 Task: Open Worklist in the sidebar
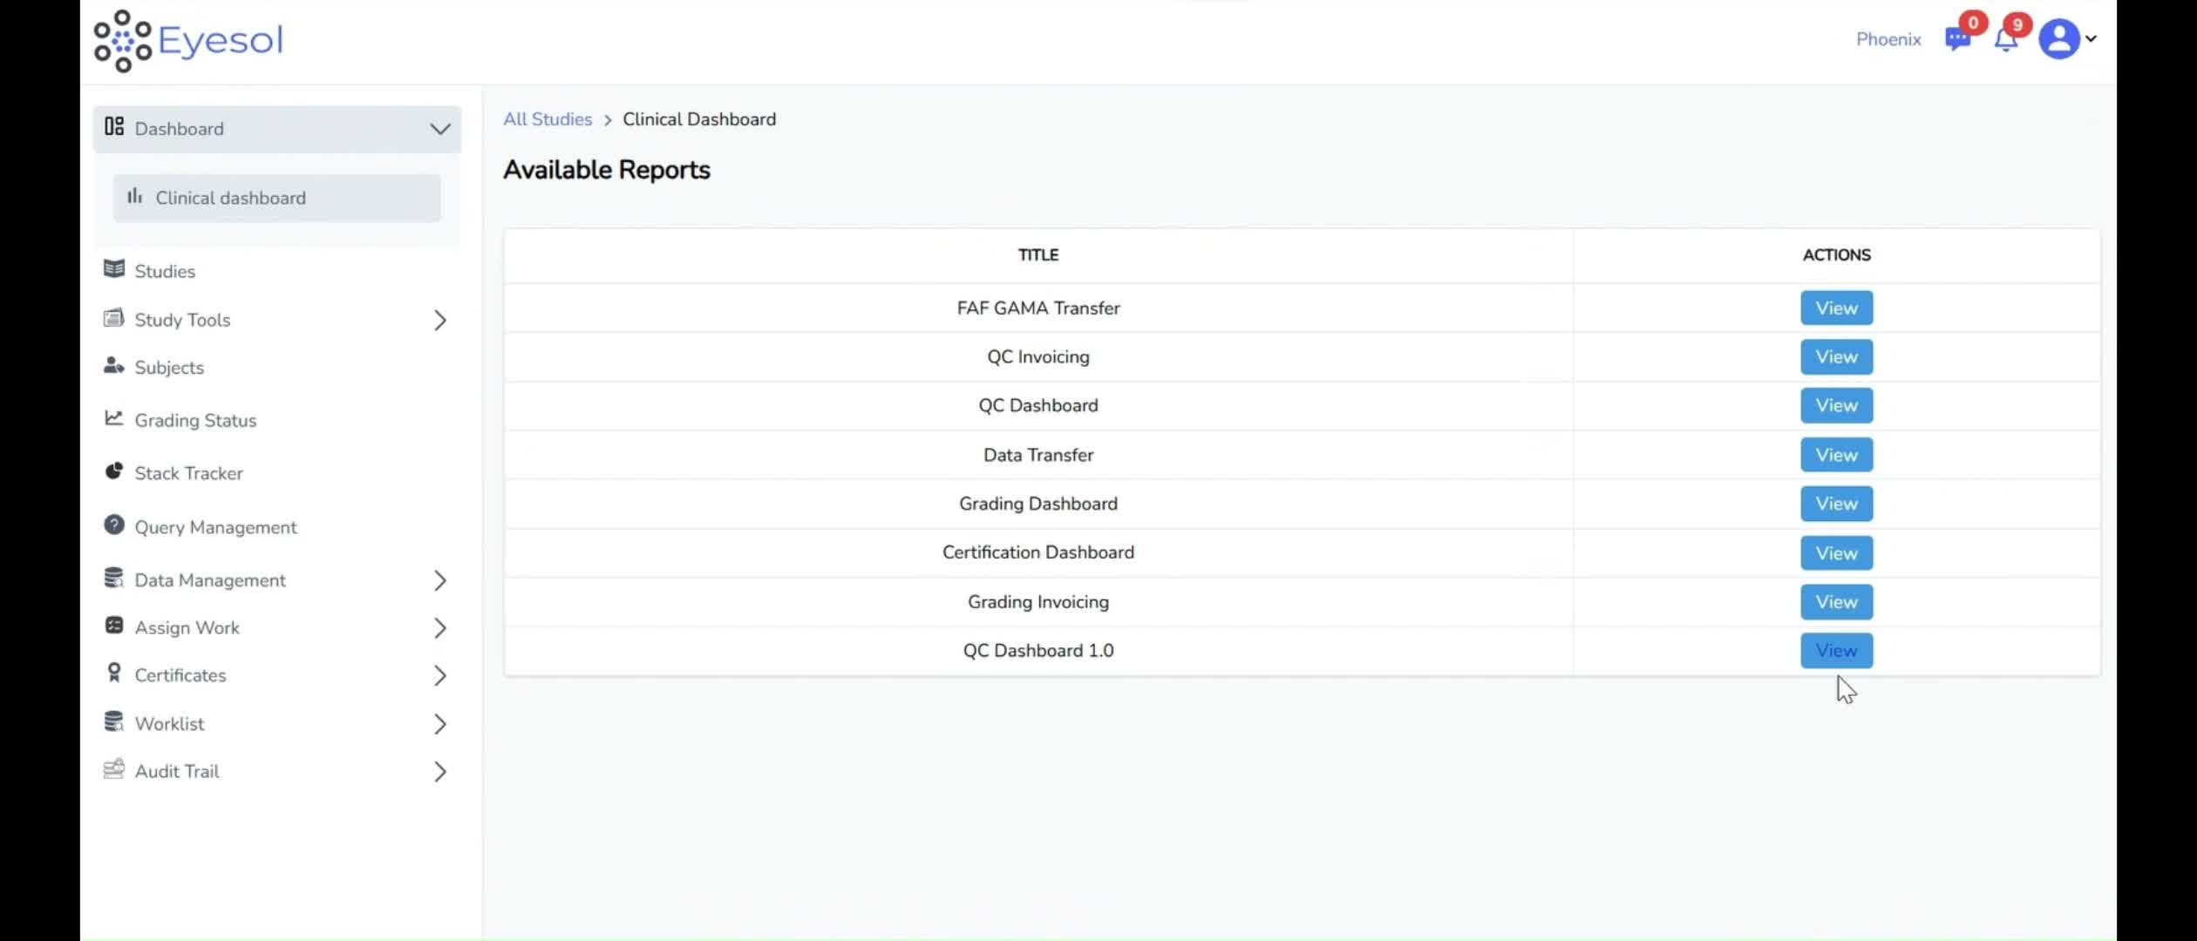(x=170, y=724)
